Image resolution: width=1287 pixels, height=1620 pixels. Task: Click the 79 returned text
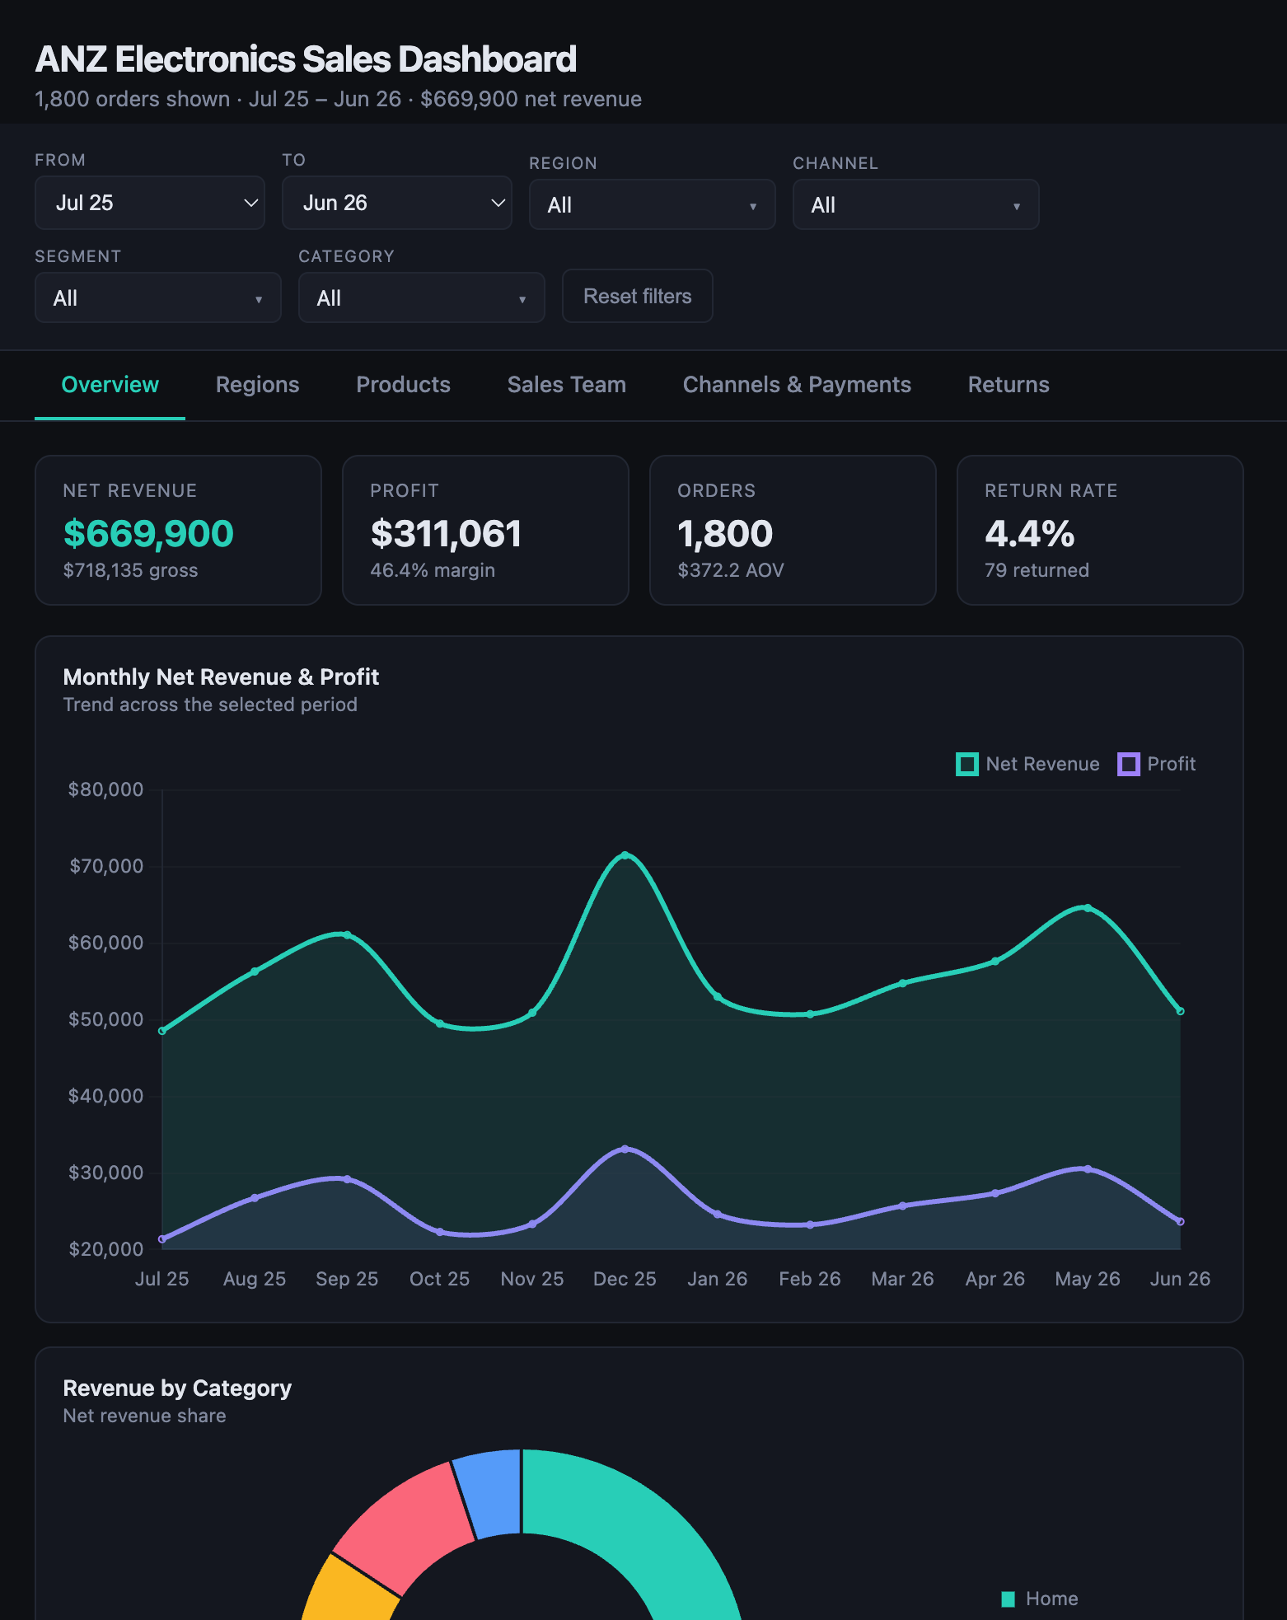[1037, 570]
